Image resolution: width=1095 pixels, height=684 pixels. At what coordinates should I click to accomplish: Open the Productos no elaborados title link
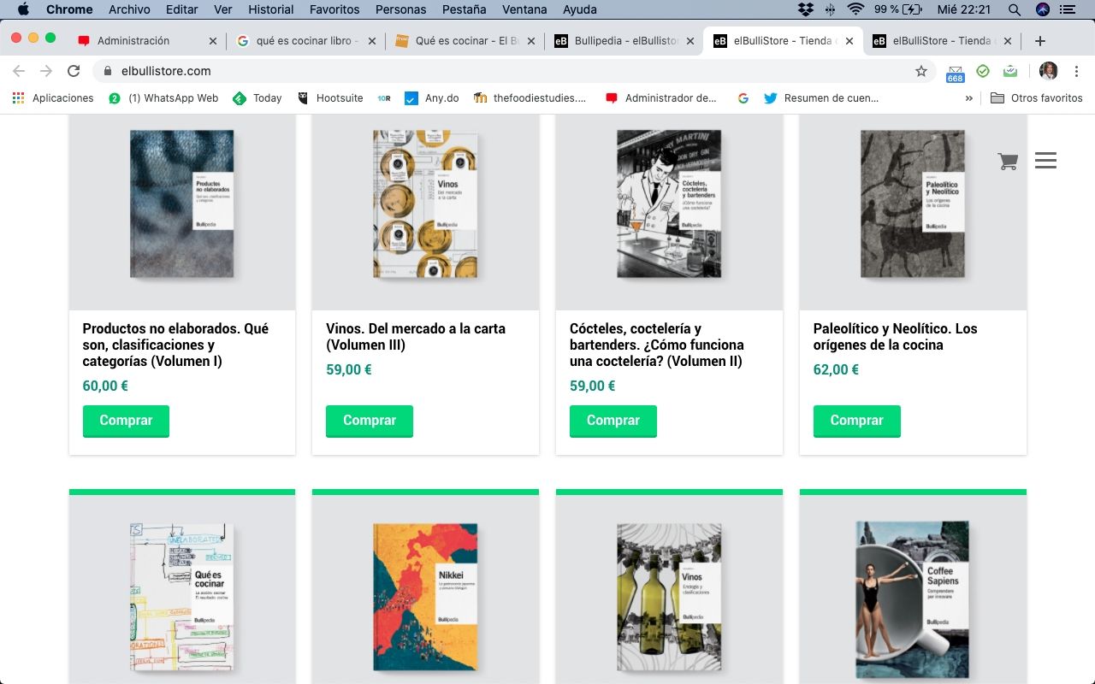tap(175, 345)
